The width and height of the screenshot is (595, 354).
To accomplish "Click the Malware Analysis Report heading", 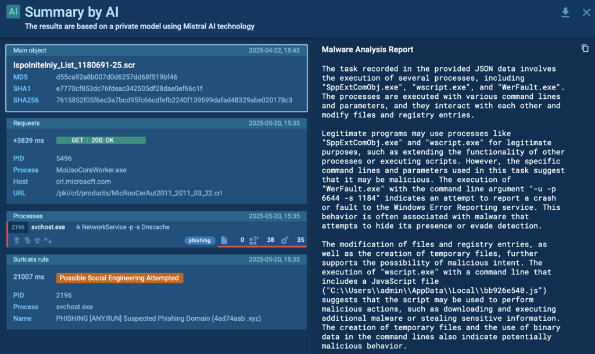I will pyautogui.click(x=367, y=50).
